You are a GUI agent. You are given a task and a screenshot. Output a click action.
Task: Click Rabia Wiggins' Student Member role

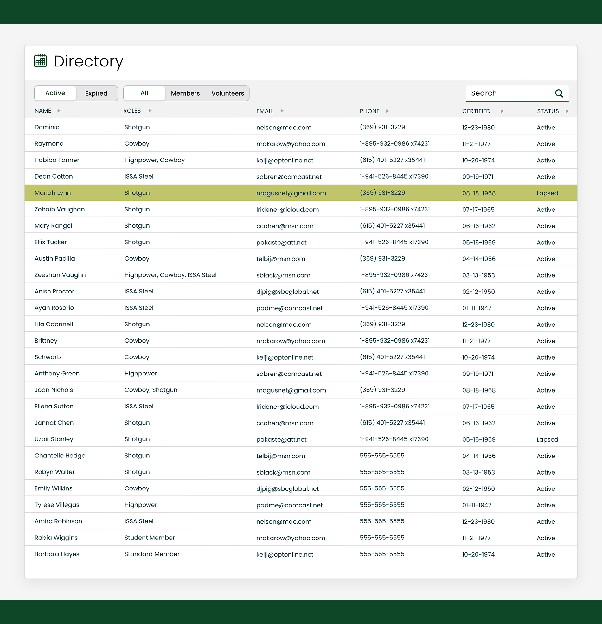tap(150, 538)
